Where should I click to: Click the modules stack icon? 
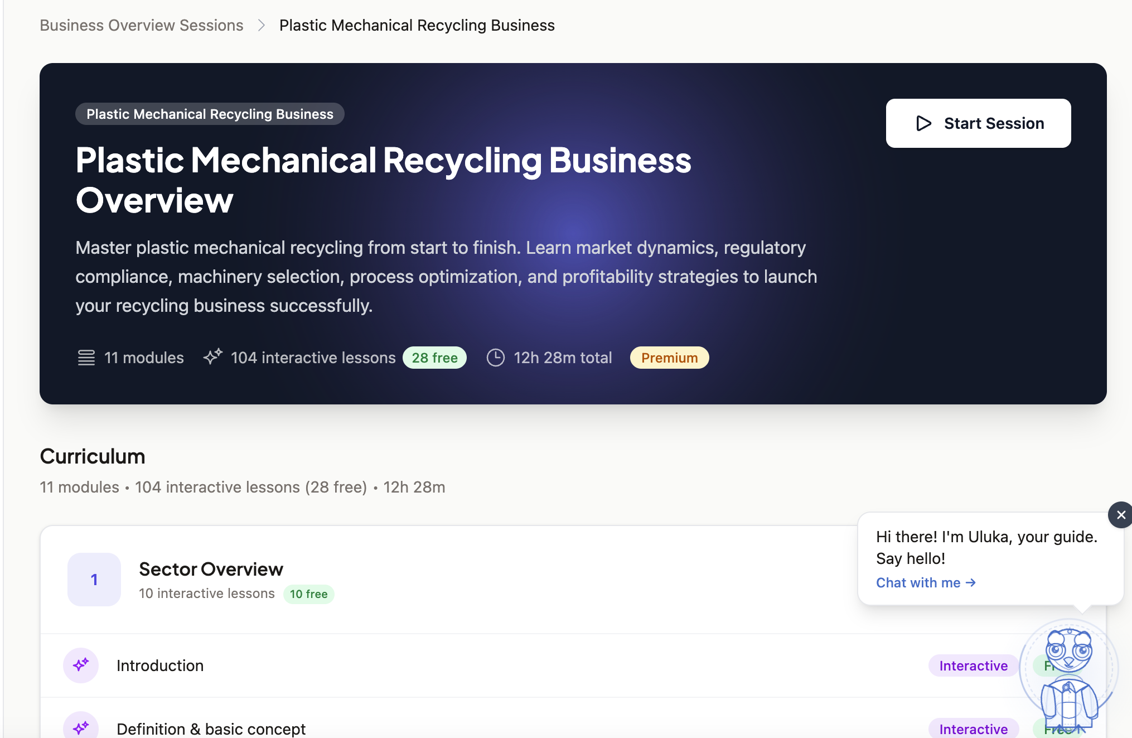86,358
